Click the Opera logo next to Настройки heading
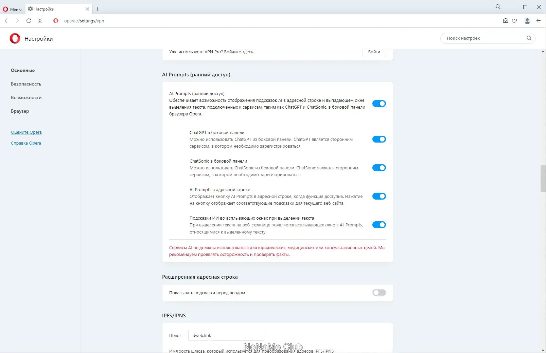This screenshot has height=353, width=546. click(14, 38)
